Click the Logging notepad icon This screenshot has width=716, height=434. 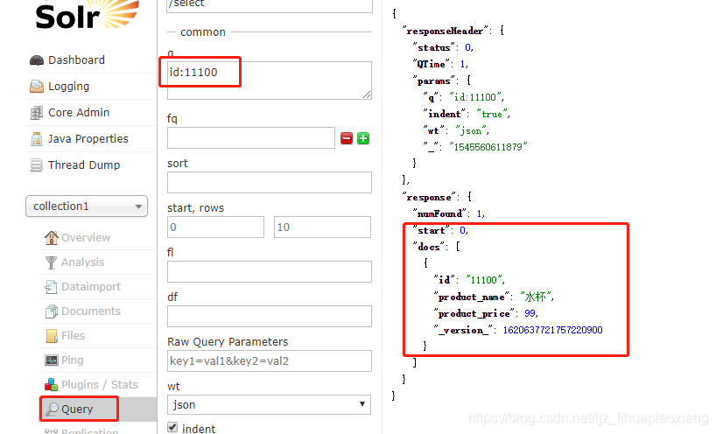[37, 87]
